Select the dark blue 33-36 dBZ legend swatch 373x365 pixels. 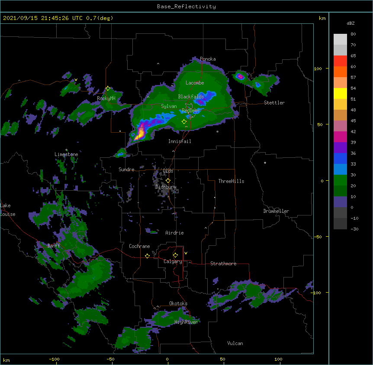coord(340,158)
